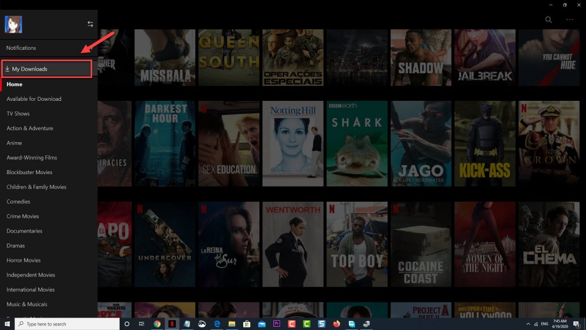Click the ENG language indicator

pyautogui.click(x=545, y=324)
